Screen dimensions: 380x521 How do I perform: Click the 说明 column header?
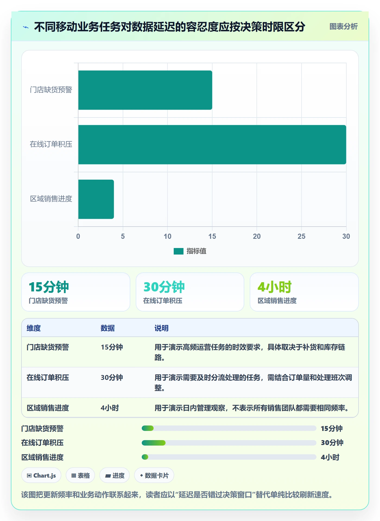161,328
